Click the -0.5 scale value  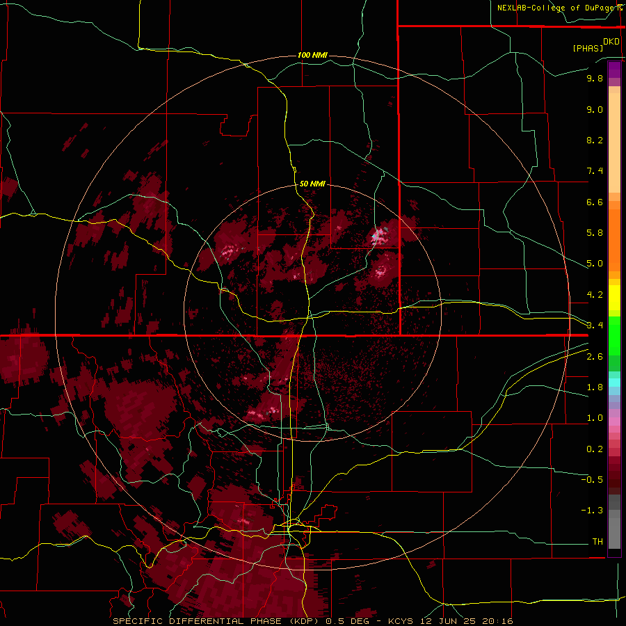point(592,480)
